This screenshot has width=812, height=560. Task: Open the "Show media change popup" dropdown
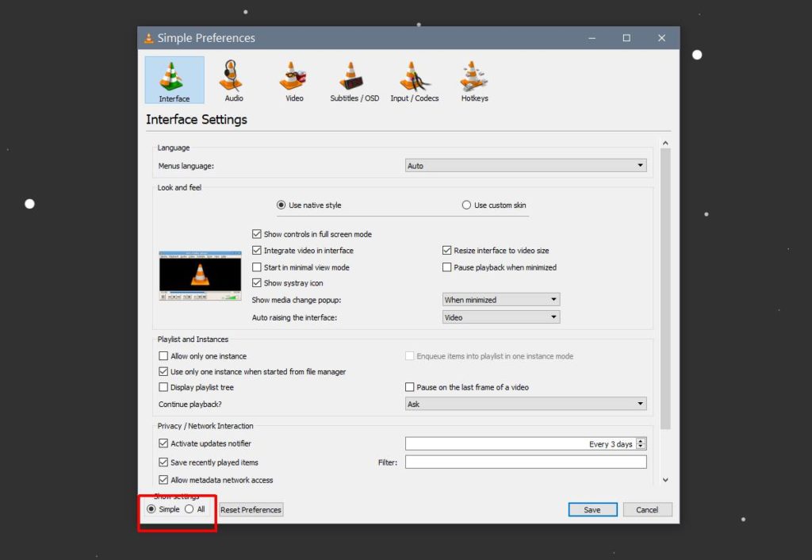(554, 299)
